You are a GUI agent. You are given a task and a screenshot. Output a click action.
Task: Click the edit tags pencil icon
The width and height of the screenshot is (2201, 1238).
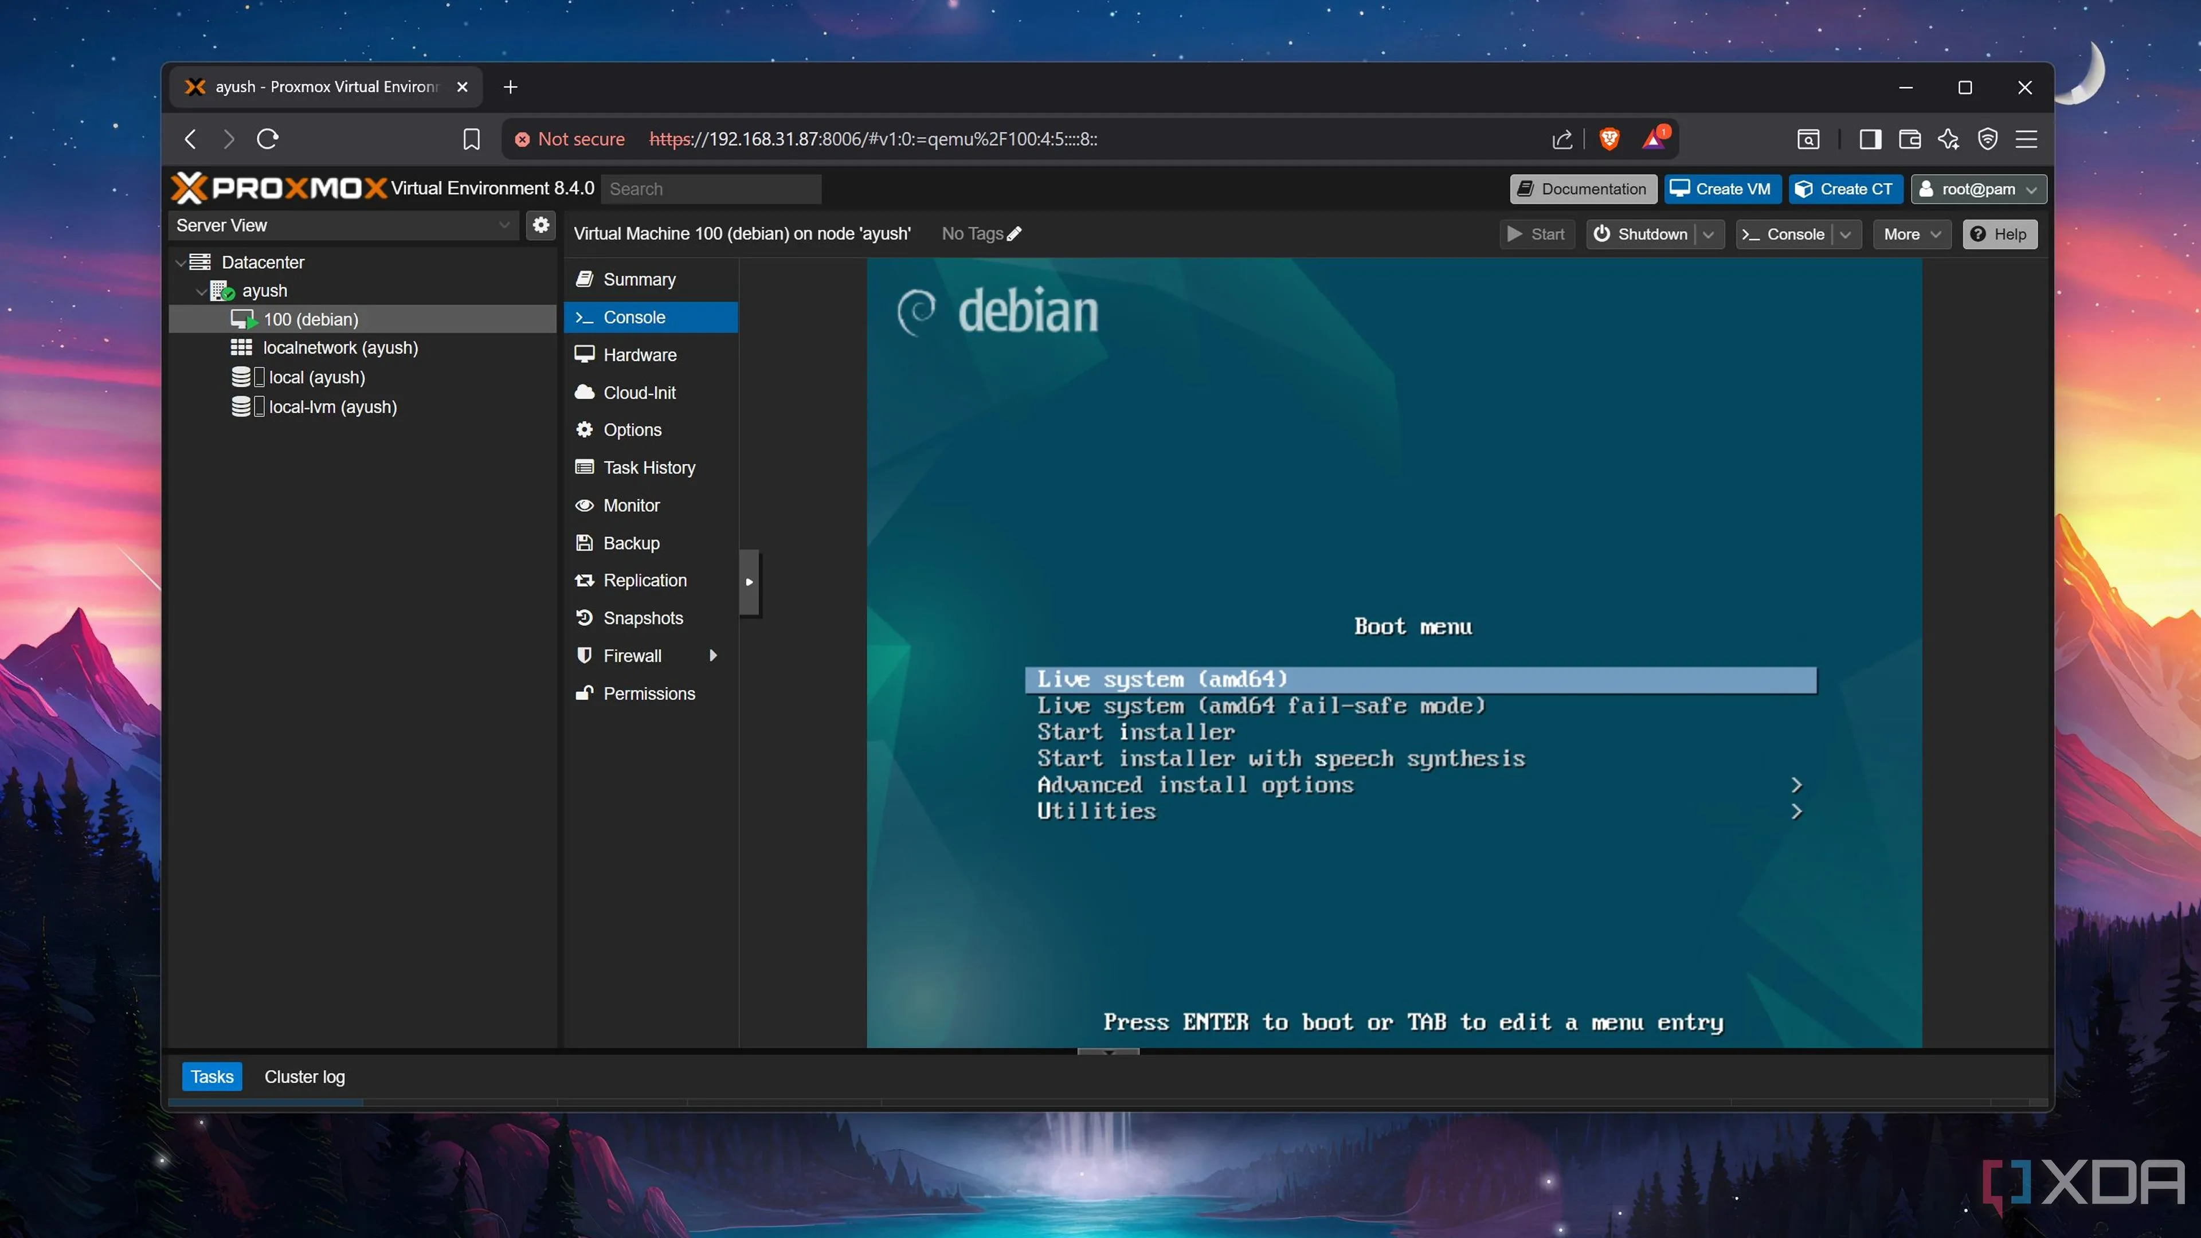[1014, 234]
